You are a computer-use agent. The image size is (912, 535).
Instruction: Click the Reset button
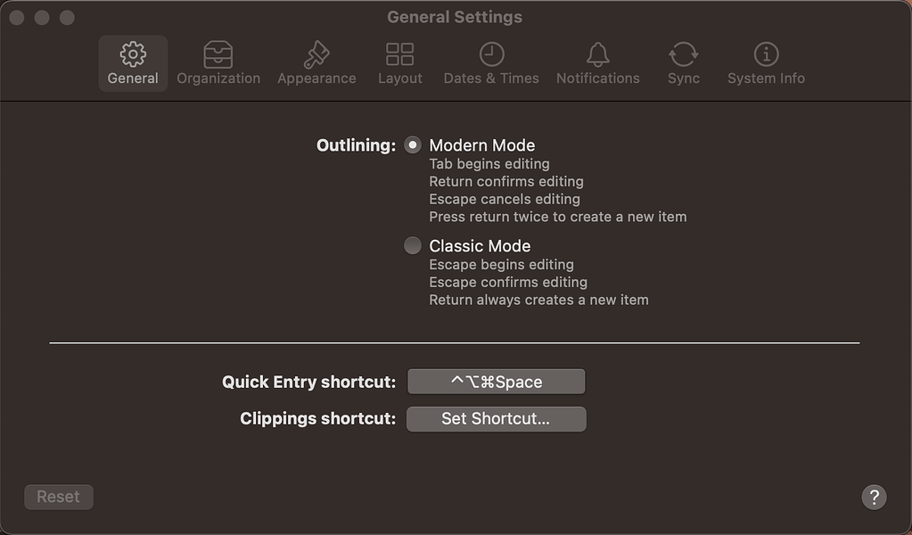point(58,497)
